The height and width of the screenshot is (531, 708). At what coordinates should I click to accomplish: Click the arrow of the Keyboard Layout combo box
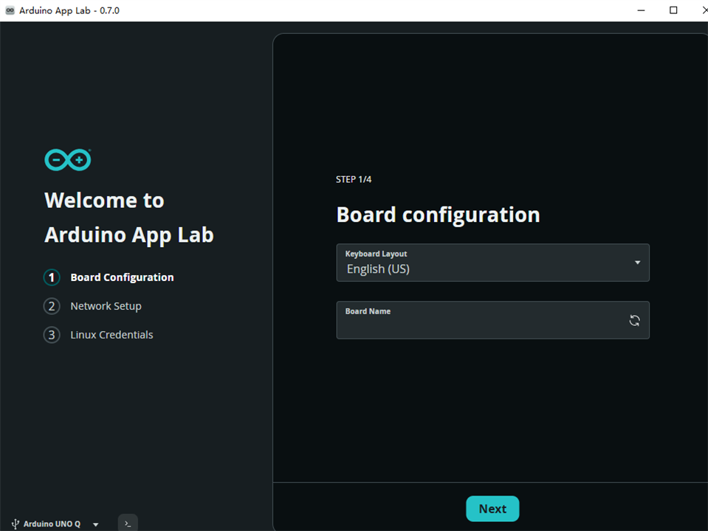pyautogui.click(x=637, y=263)
